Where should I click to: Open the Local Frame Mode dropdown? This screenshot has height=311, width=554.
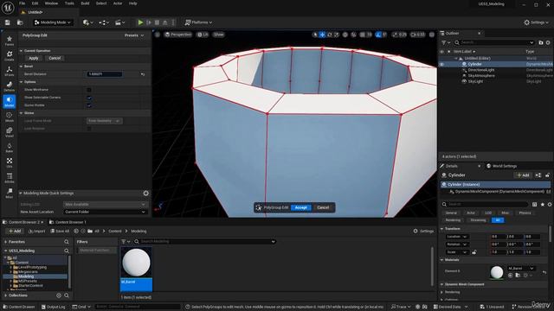tap(104, 121)
